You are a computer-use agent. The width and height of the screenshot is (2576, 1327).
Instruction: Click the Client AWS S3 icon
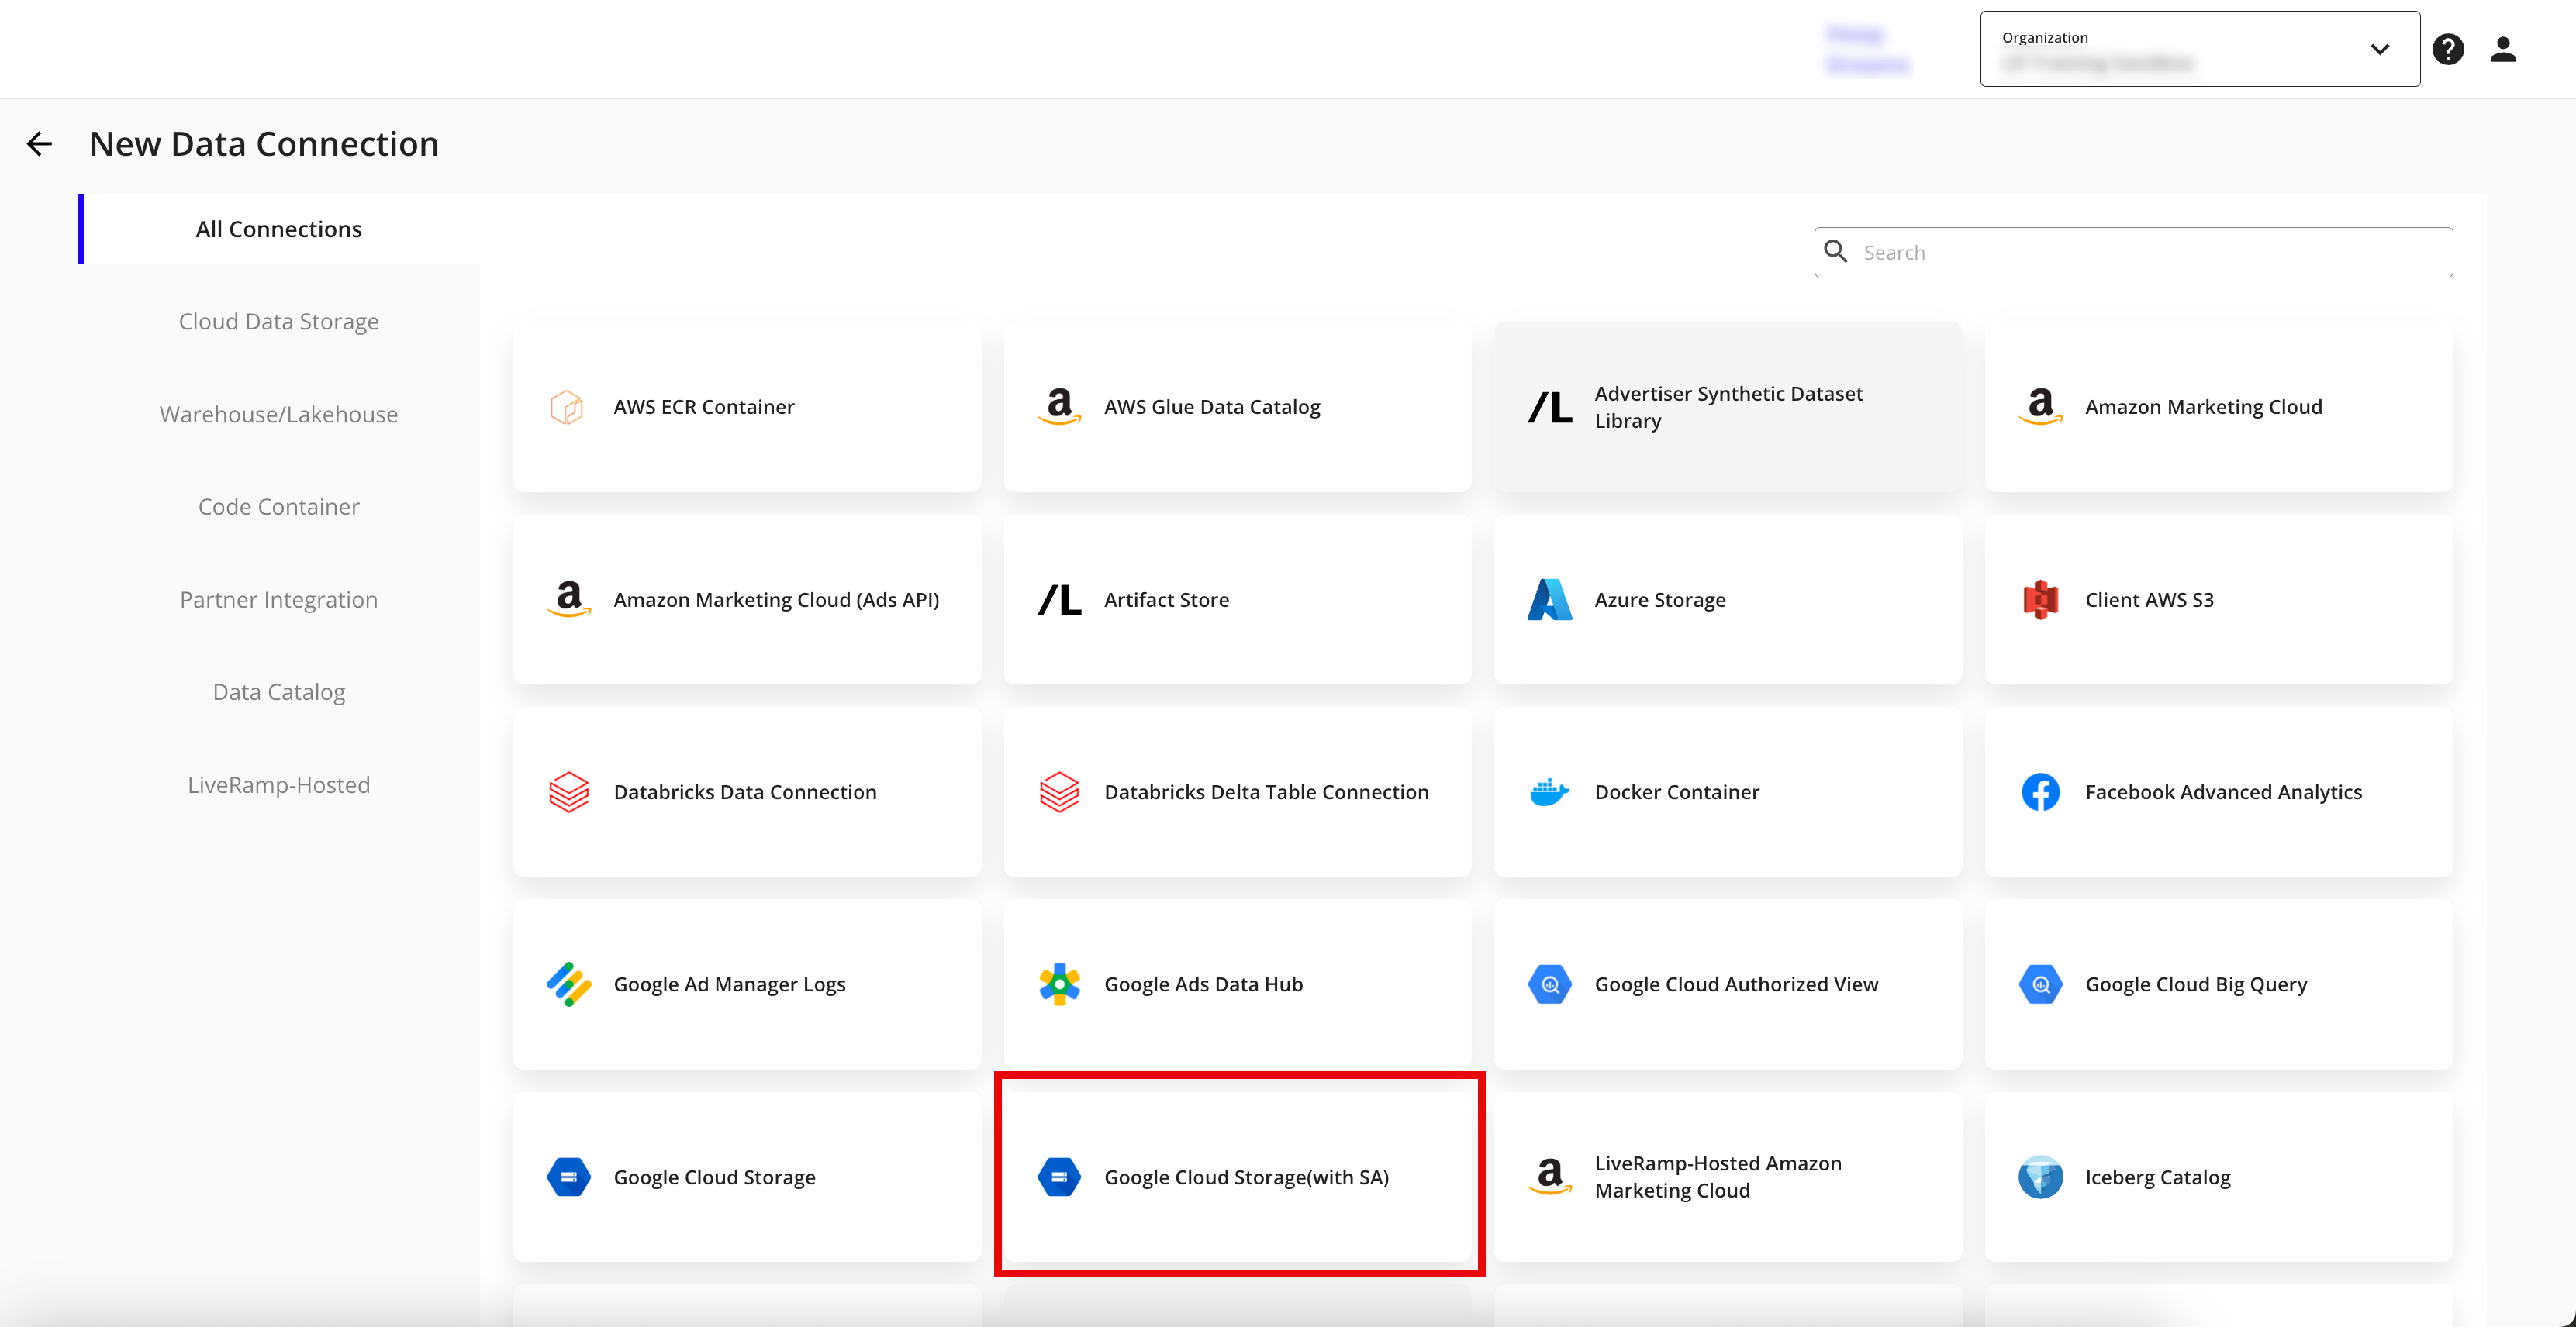click(2040, 599)
